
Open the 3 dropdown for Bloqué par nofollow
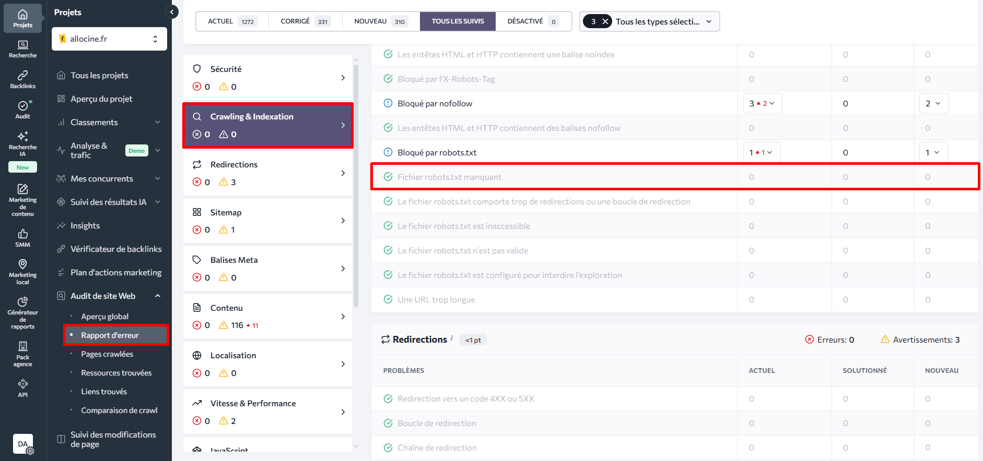coord(763,103)
